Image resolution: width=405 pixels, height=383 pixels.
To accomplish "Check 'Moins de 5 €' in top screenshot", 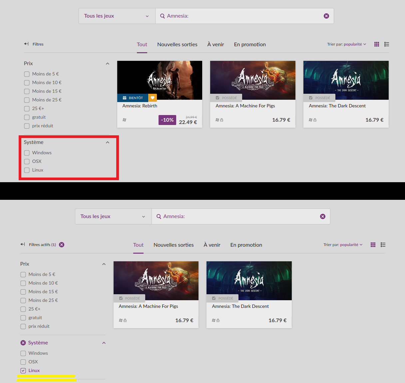I will (x=27, y=74).
